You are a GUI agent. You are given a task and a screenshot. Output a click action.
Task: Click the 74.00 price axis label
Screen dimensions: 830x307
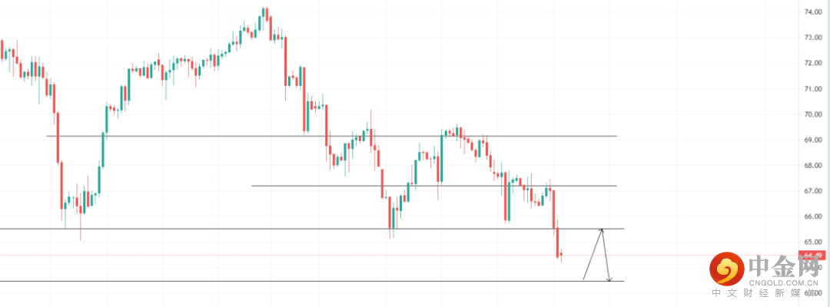click(x=814, y=12)
